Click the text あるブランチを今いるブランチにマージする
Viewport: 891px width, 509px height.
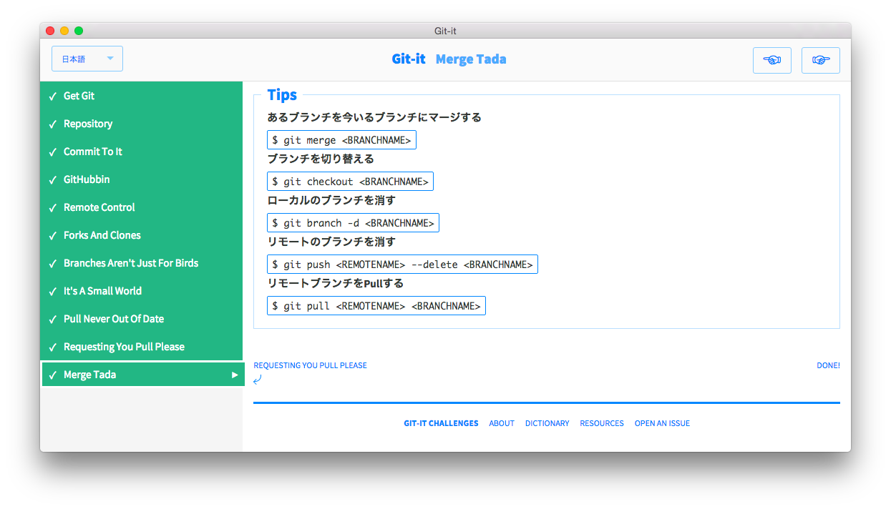374,117
